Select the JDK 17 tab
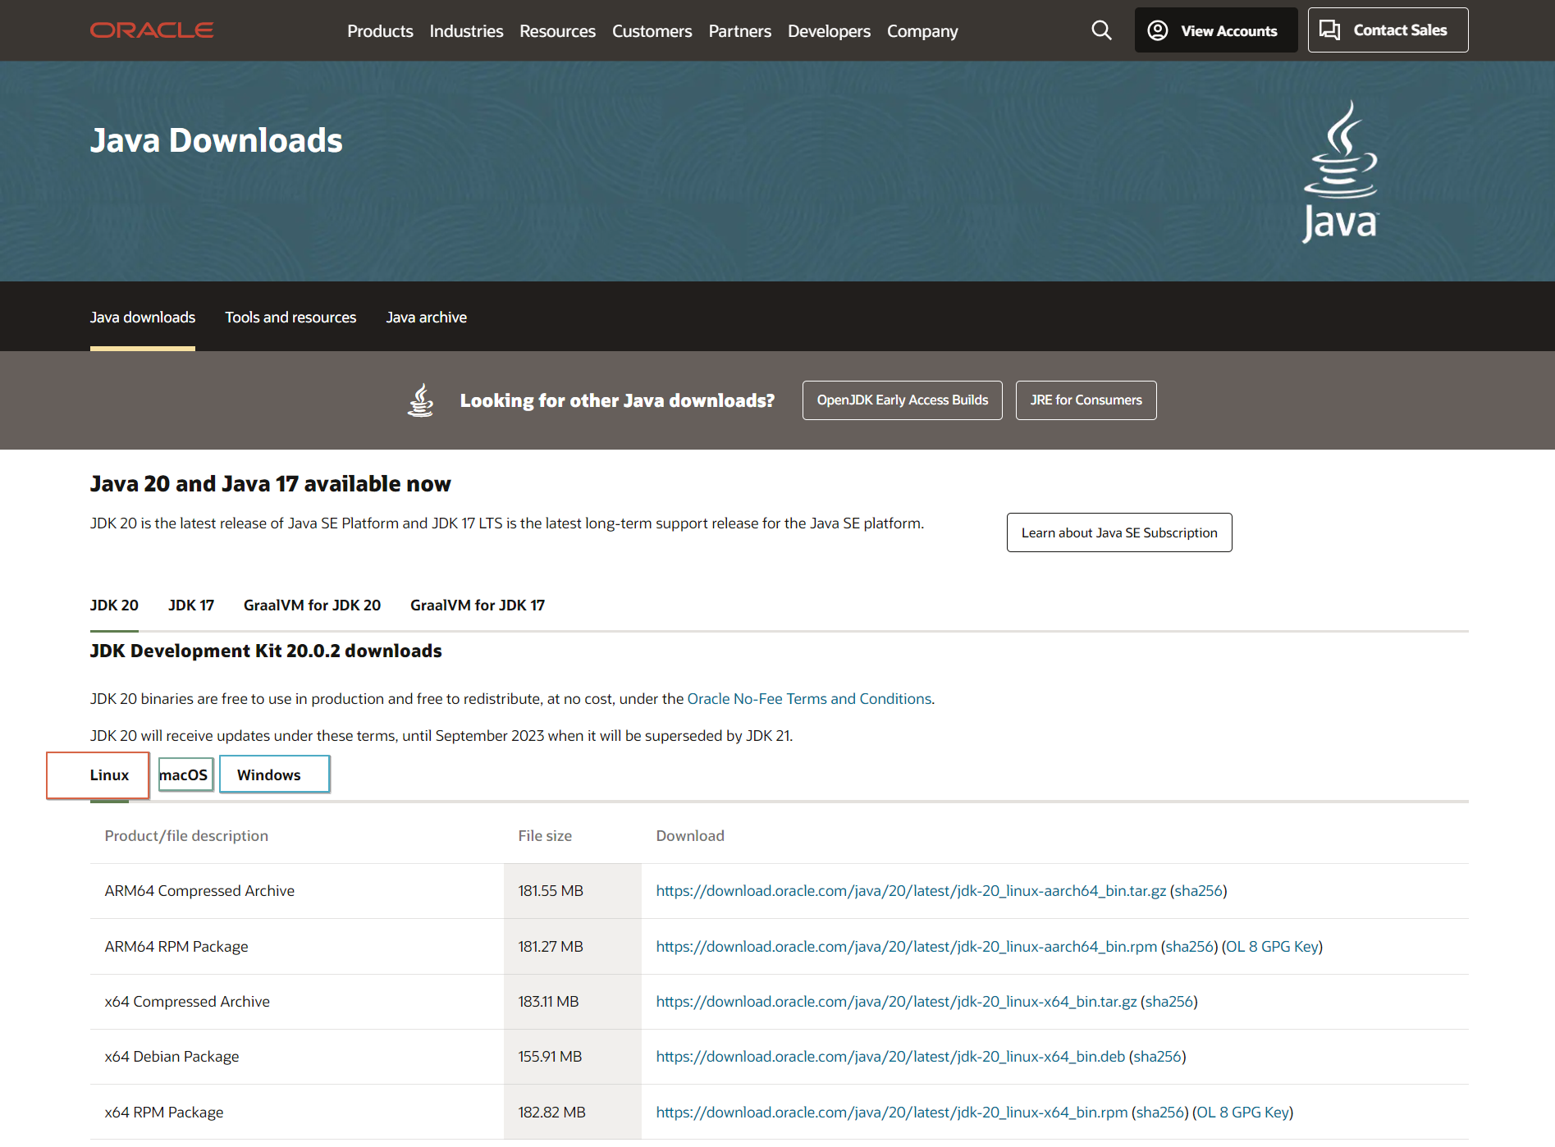Viewport: 1555px width, 1147px height. [191, 605]
